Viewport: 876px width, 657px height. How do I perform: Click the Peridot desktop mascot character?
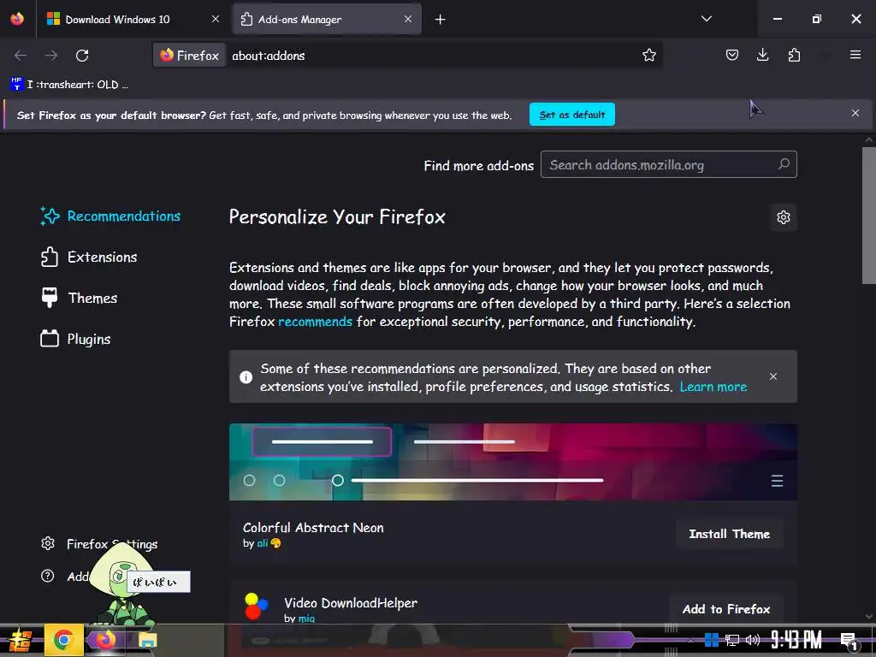121,585
